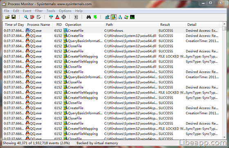
Task: Open the Tools menu
Action: [51, 11]
